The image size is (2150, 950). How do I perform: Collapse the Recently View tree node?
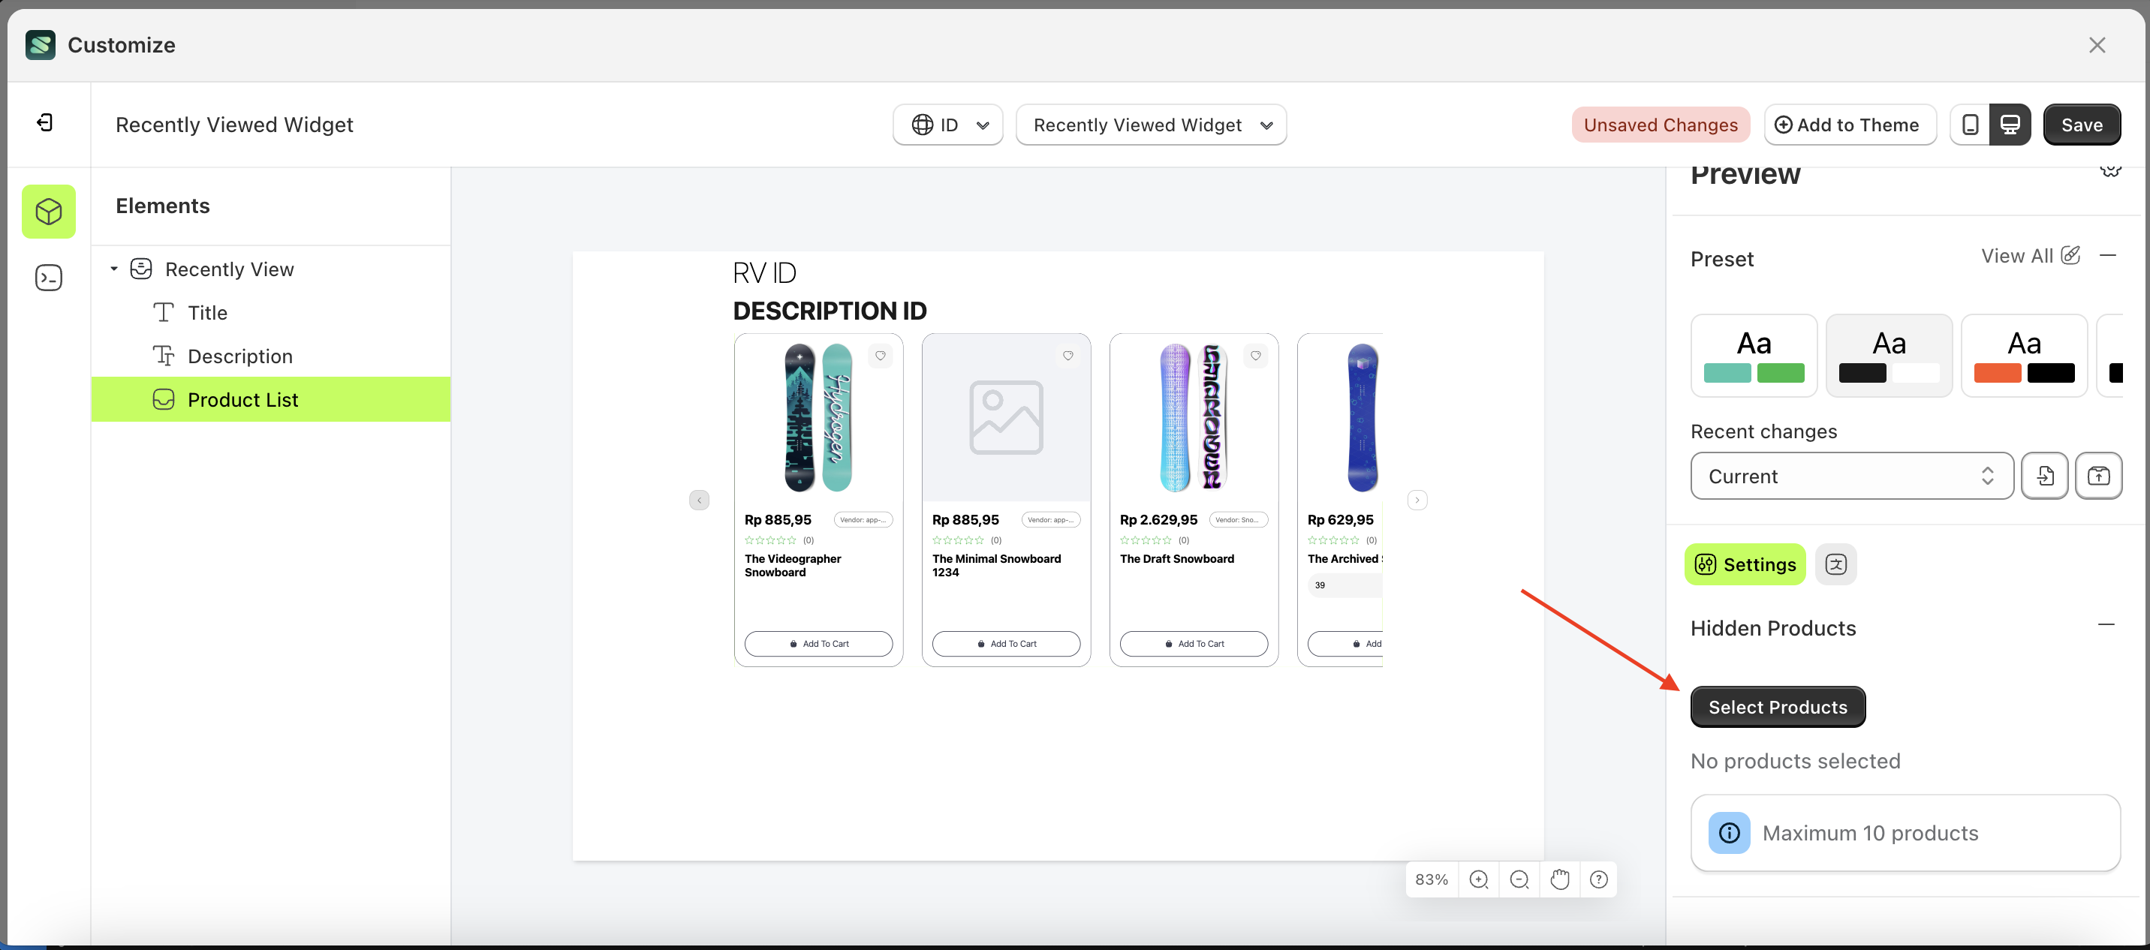pyautogui.click(x=114, y=269)
